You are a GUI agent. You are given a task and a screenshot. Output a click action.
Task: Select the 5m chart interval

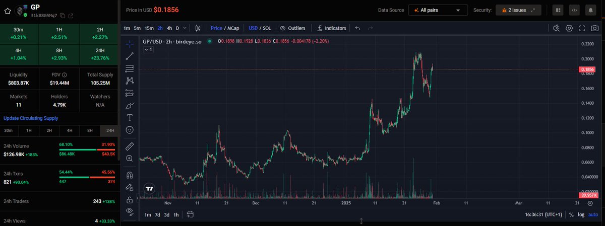137,28
